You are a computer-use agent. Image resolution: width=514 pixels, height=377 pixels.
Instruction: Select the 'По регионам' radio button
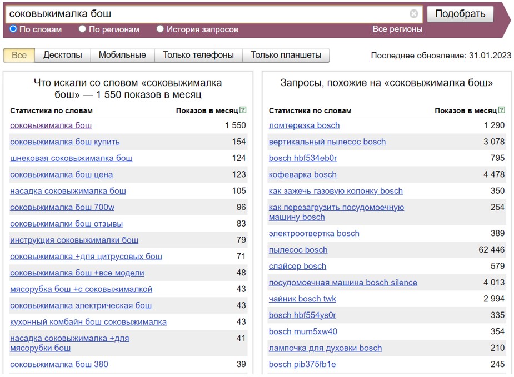click(82, 29)
